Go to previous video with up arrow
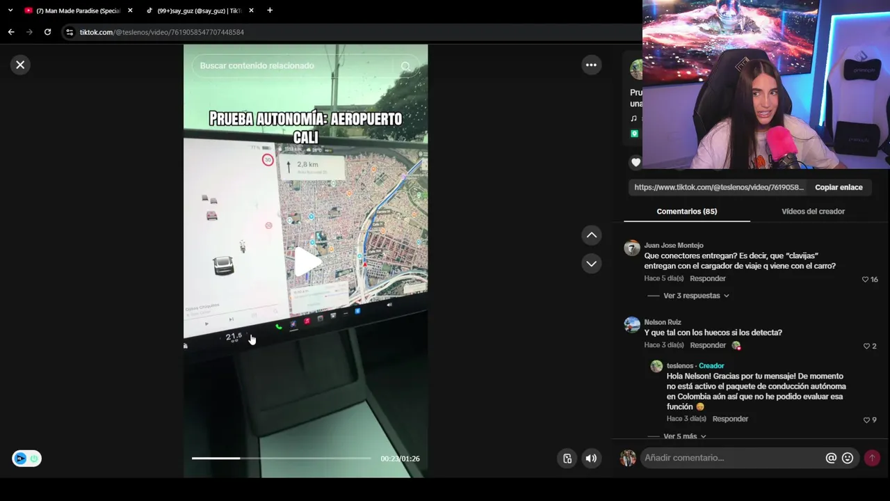890x501 pixels. [592, 235]
